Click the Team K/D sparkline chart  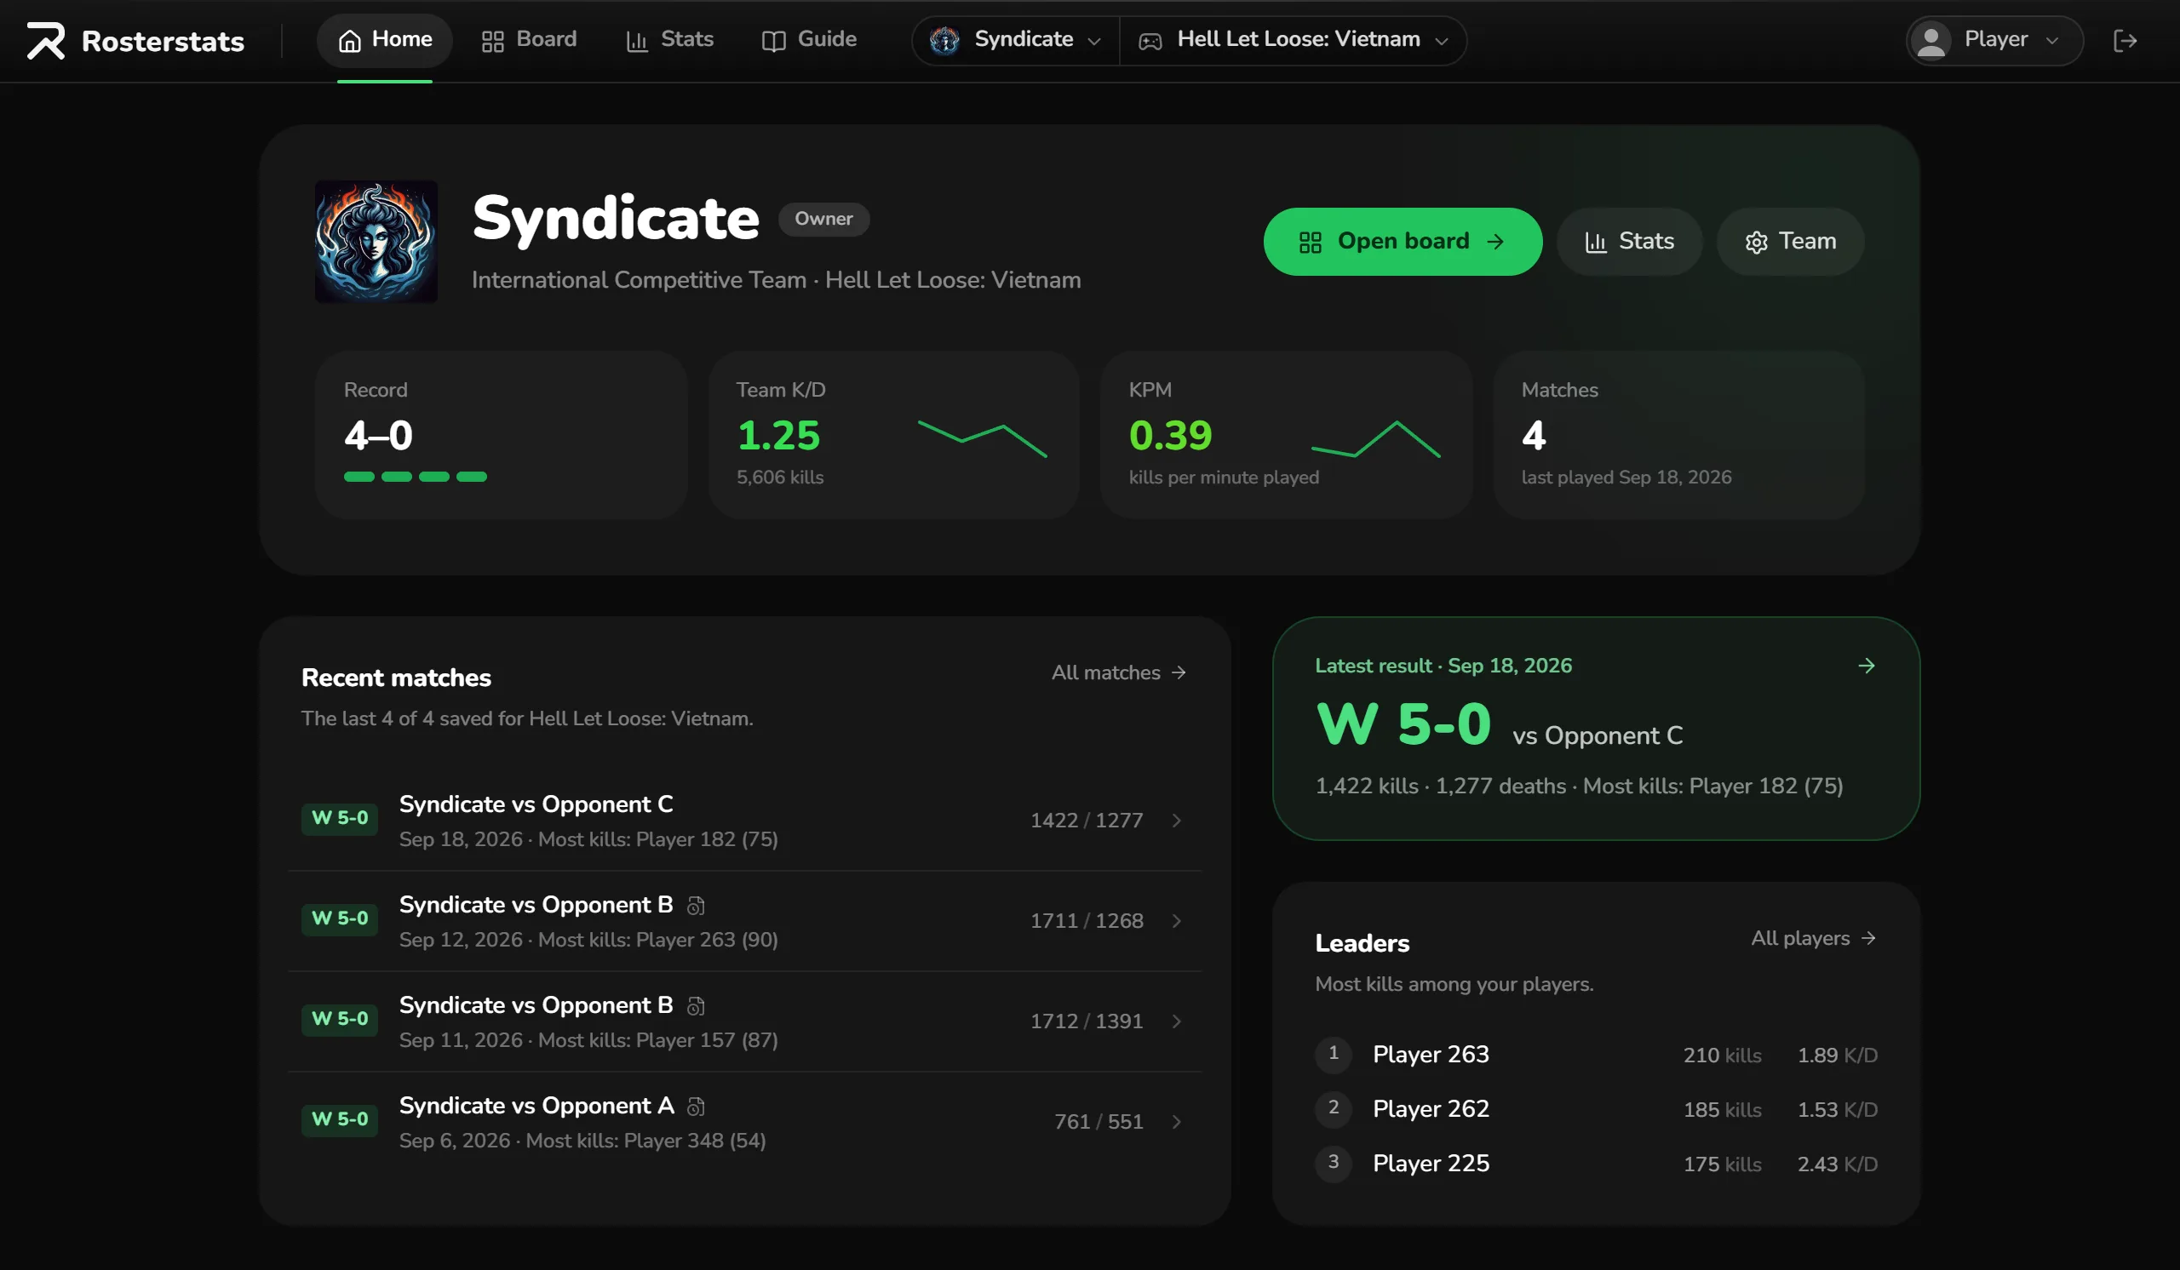click(x=982, y=438)
